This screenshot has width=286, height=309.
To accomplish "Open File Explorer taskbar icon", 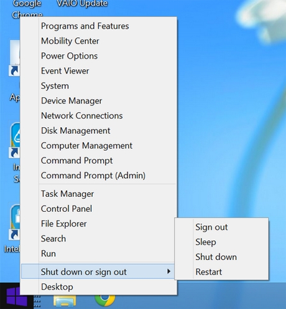I will click(x=65, y=302).
